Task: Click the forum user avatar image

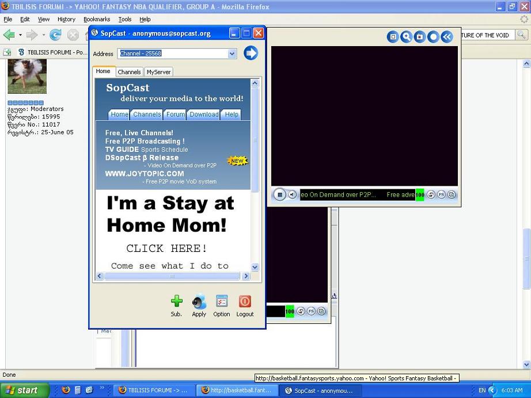Action: [x=27, y=76]
